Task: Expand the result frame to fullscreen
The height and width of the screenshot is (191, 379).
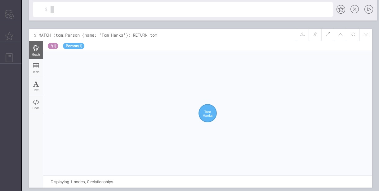Action: click(x=328, y=35)
